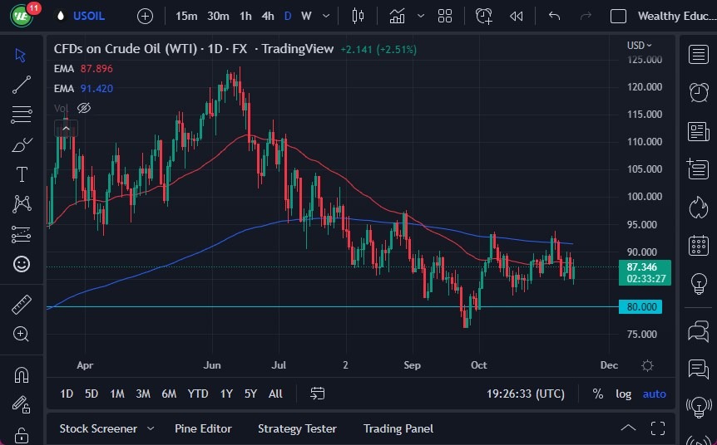Expand the Stock Screener dropdown chevron
This screenshot has height=445, width=717.
coord(151,428)
